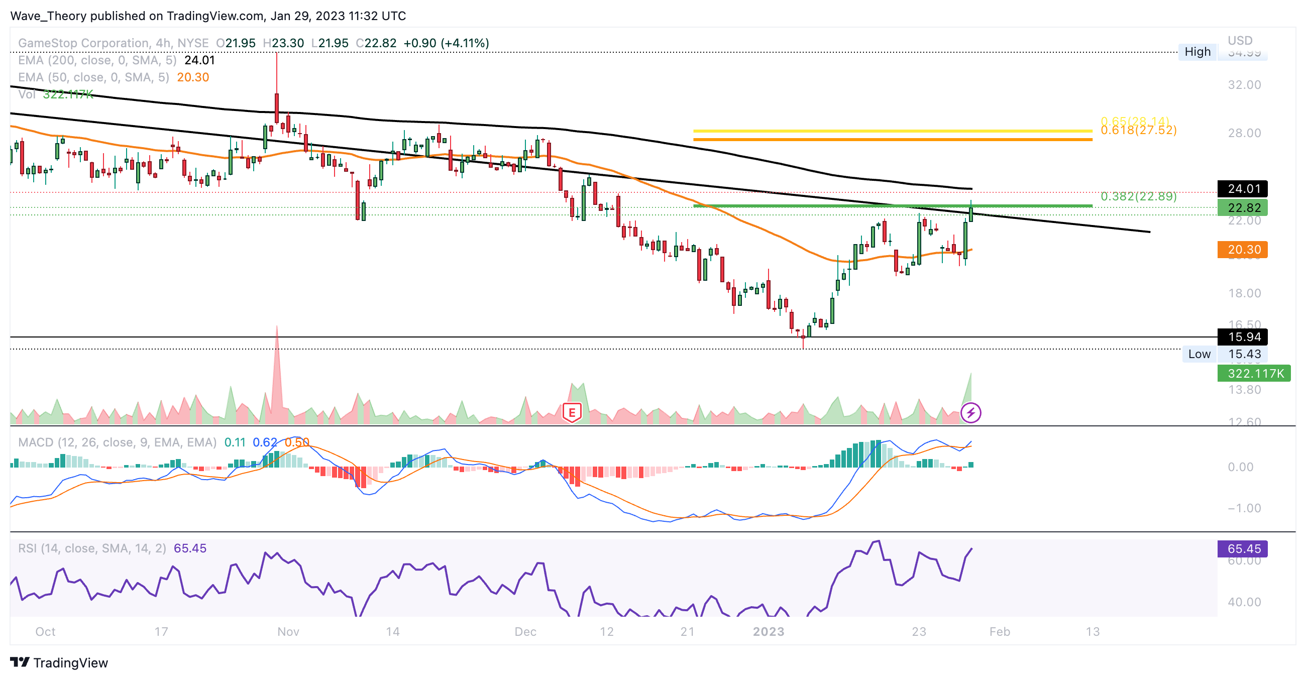Click the green 322.117K volume label

pos(1253,374)
